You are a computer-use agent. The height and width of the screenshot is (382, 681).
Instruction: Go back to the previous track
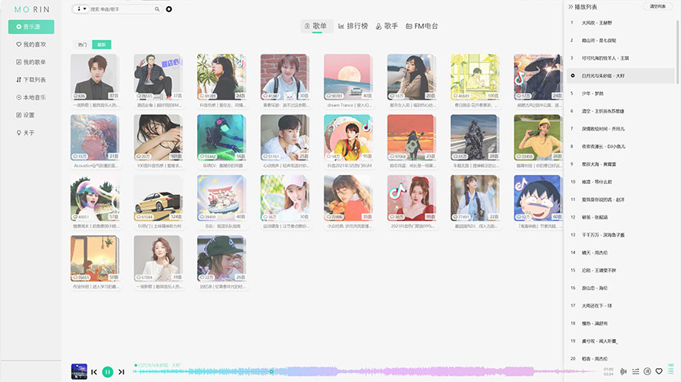tap(94, 371)
